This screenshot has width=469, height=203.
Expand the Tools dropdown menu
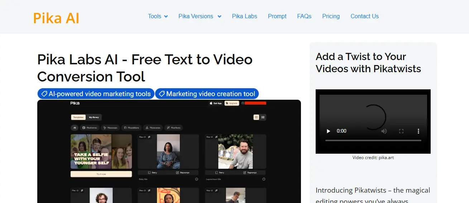pos(158,16)
